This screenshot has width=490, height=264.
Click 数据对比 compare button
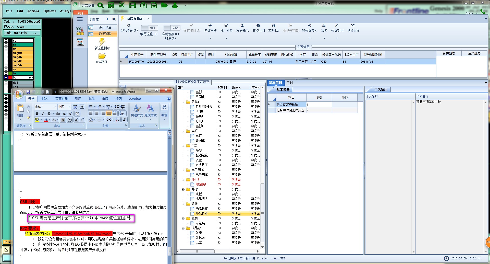click(337, 28)
